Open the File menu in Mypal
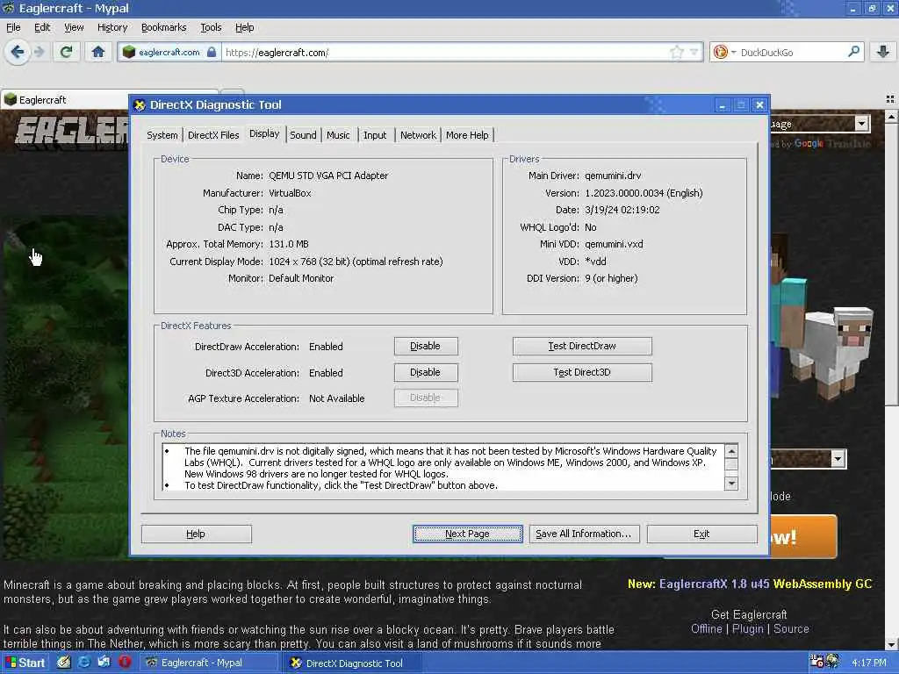The width and height of the screenshot is (899, 674). pos(13,27)
